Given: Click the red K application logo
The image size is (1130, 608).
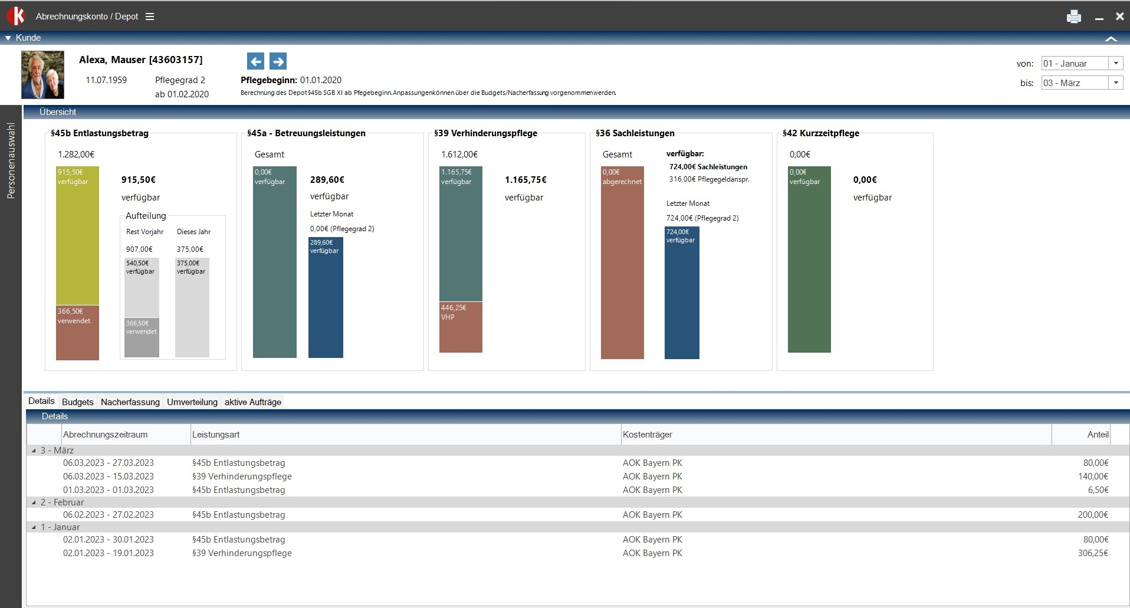Looking at the screenshot, I should 16,16.
